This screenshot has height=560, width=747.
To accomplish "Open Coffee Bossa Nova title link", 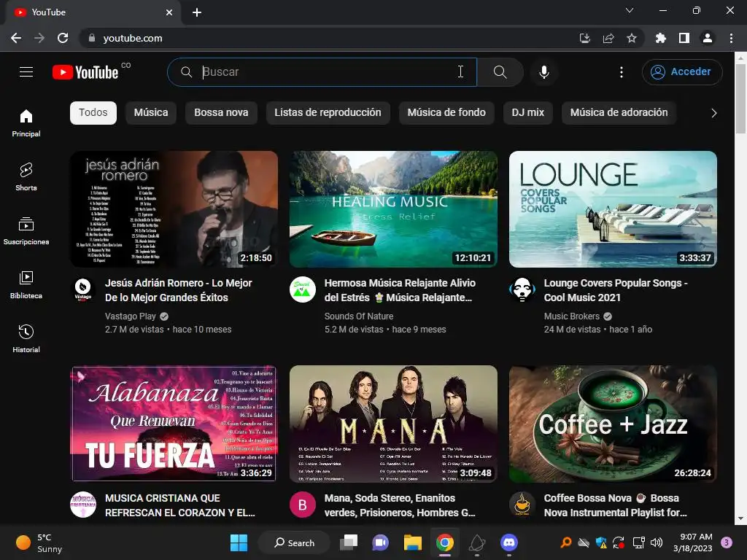I will pyautogui.click(x=616, y=505).
